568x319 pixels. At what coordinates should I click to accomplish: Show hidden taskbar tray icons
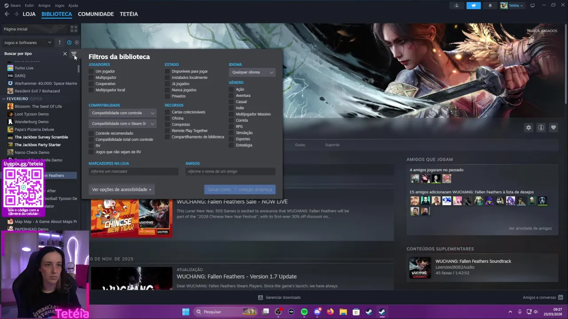pos(510,312)
